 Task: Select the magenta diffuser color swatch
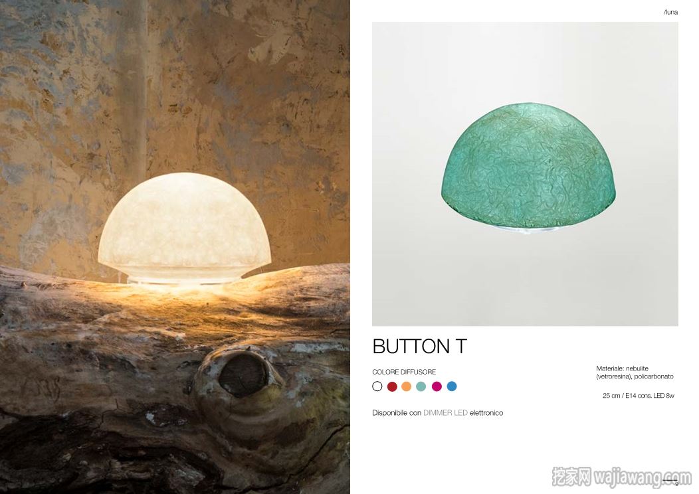437,386
